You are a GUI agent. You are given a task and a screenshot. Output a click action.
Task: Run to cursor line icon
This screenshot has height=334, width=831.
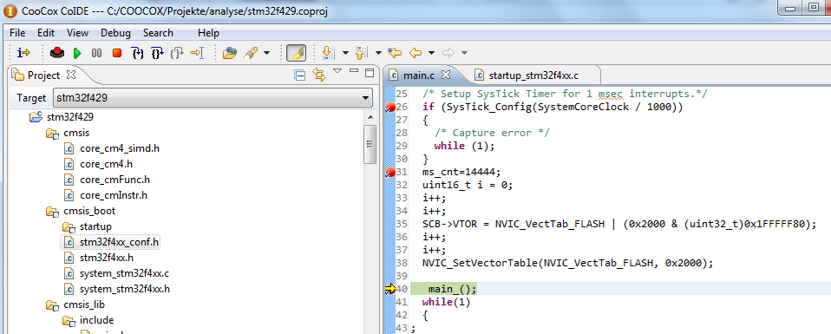point(197,53)
